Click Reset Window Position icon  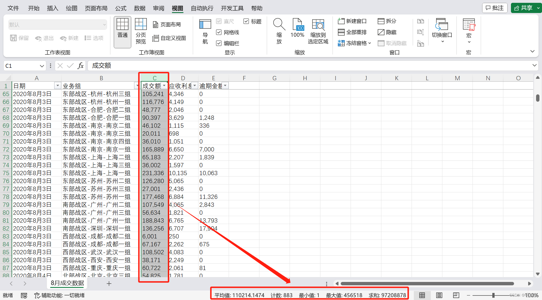(421, 43)
